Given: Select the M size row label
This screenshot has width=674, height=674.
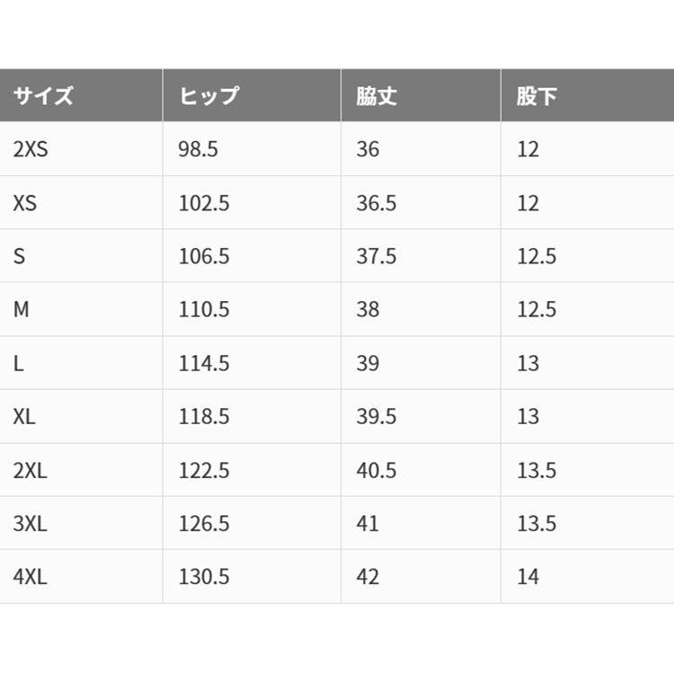Looking at the screenshot, I should point(21,309).
